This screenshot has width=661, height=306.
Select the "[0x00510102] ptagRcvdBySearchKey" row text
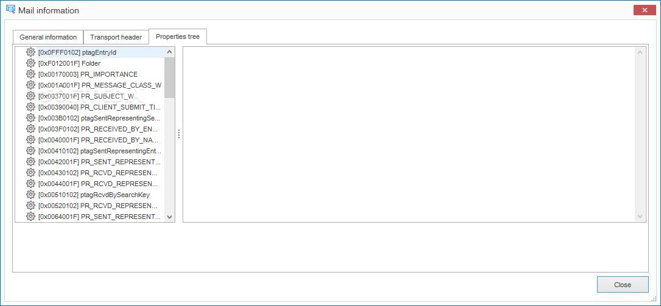coord(94,195)
